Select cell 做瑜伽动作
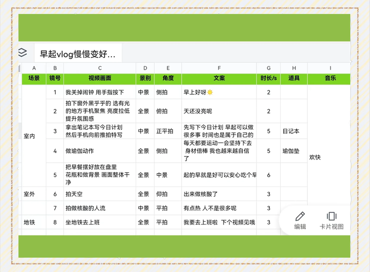 click(100, 151)
